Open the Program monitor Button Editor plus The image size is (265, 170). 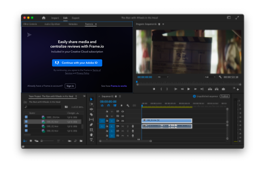coord(238,90)
